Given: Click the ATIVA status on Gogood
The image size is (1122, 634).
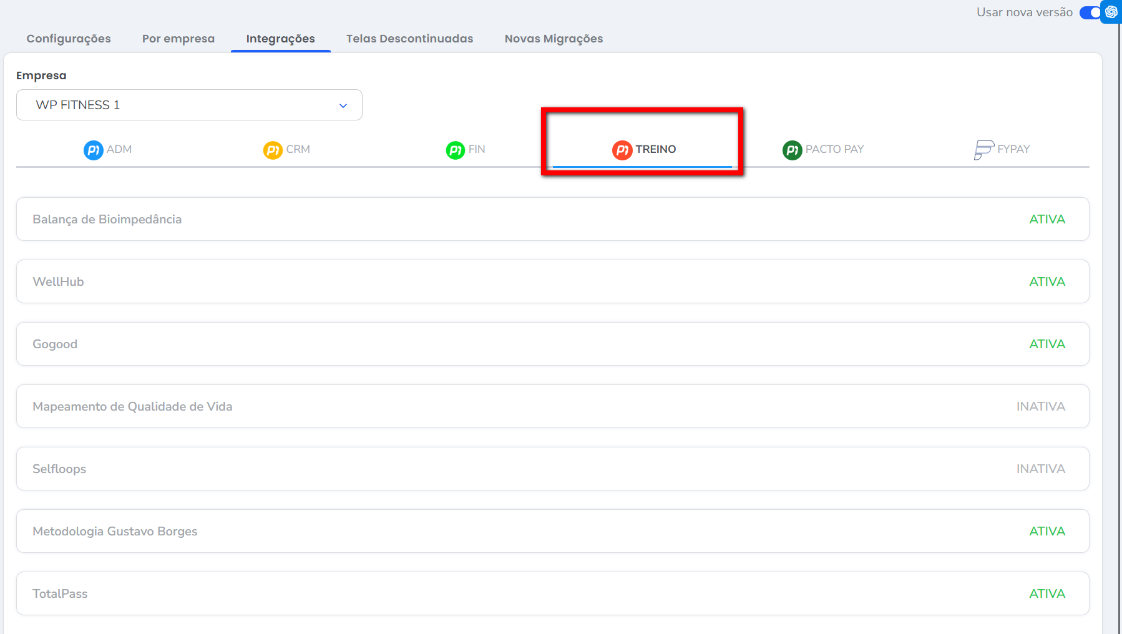Looking at the screenshot, I should pyautogui.click(x=1046, y=344).
